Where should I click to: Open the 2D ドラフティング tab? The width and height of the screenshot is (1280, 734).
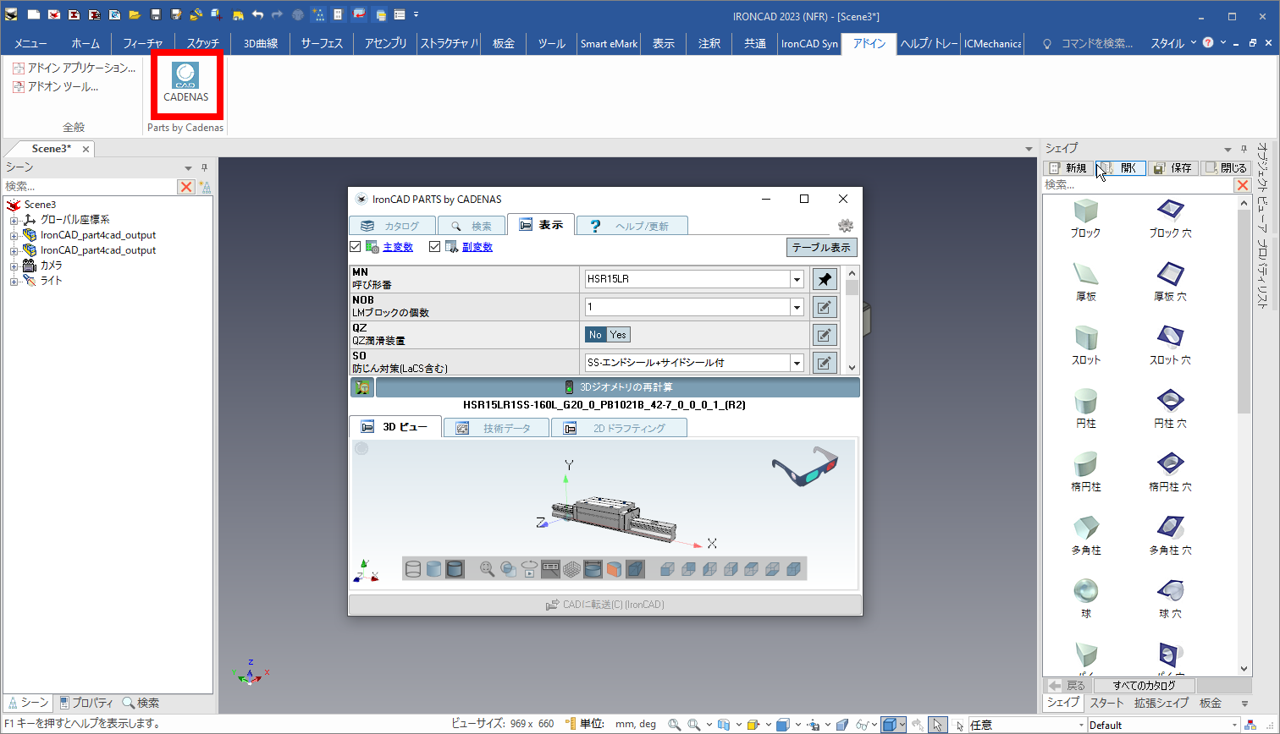(619, 428)
